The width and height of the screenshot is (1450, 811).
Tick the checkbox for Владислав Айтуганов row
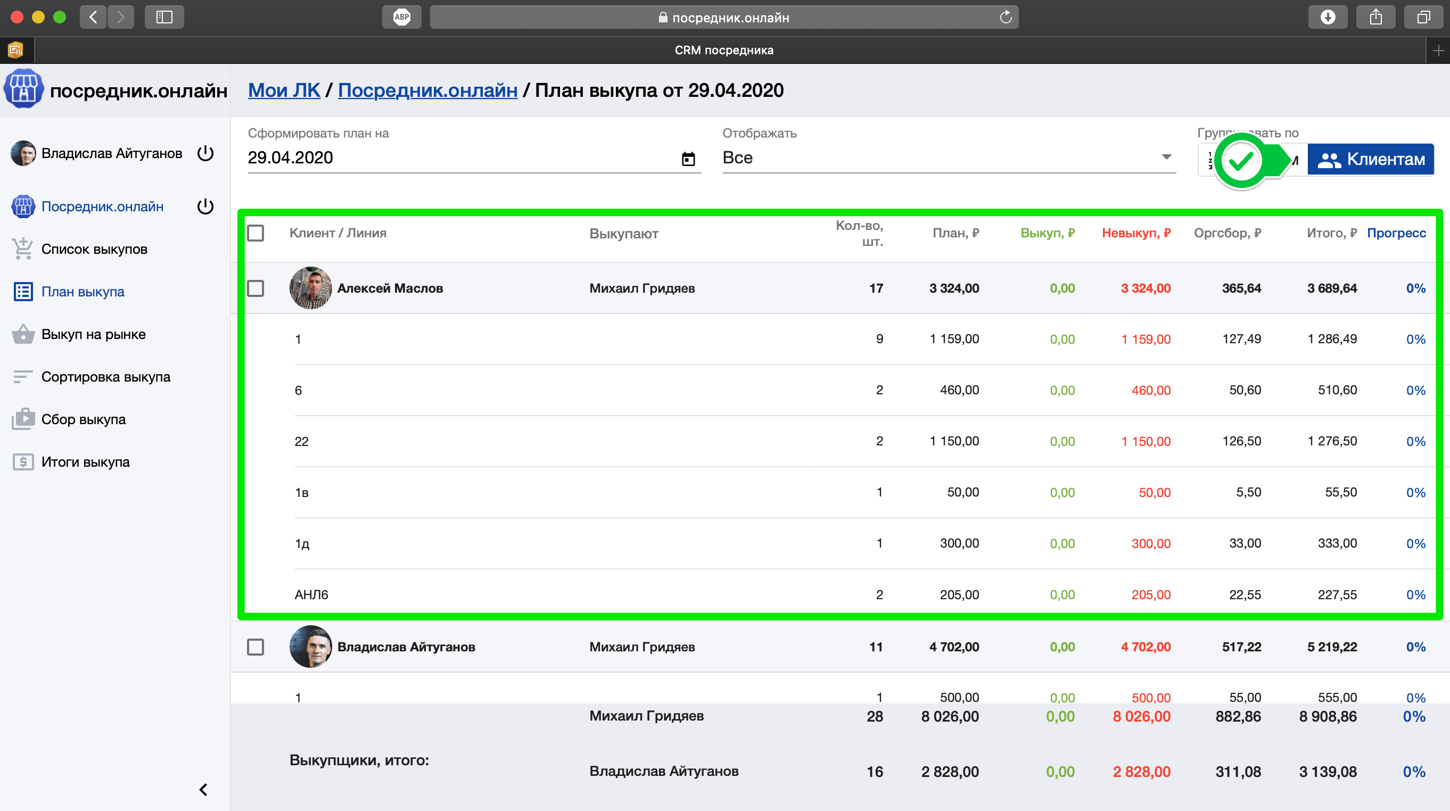(256, 647)
